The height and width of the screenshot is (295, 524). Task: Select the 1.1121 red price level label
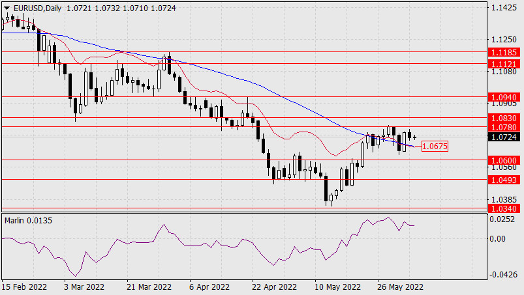click(504, 64)
